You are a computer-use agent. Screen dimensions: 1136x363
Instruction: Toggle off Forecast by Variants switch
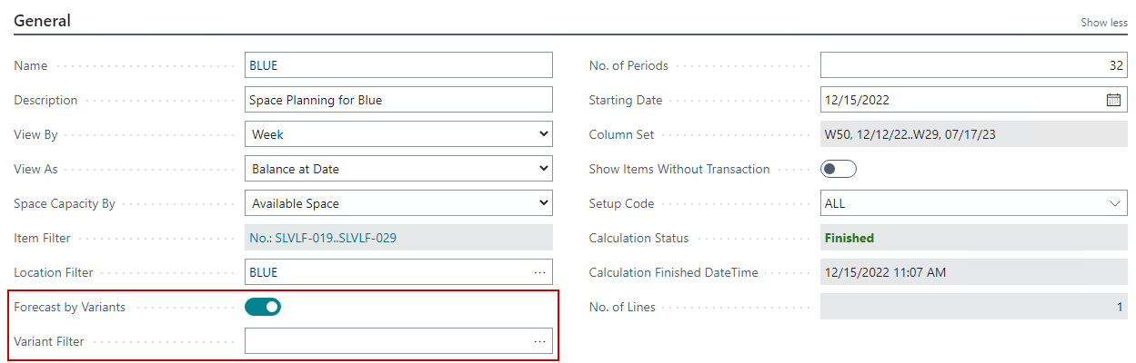263,307
